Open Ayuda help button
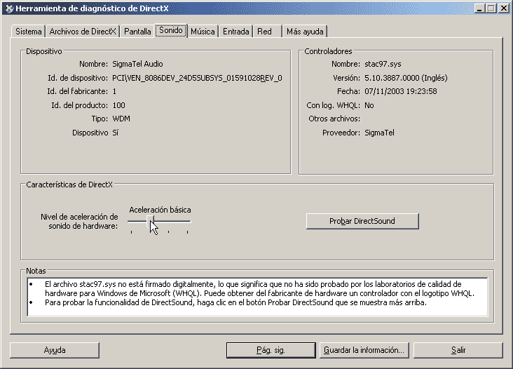The width and height of the screenshot is (513, 369). [x=55, y=350]
